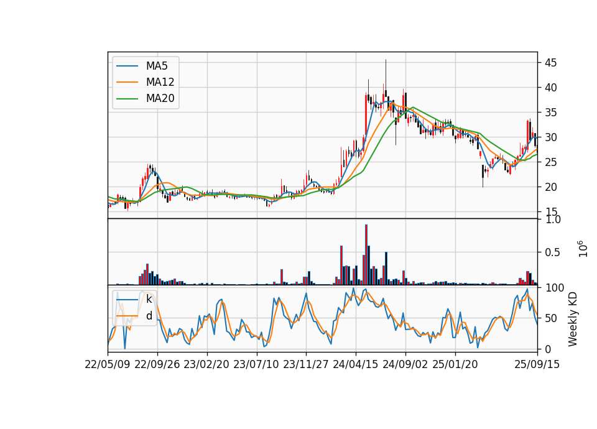This screenshot has width=597, height=429.
Task: Click the 20 price axis tick label
Action: pyautogui.click(x=550, y=187)
